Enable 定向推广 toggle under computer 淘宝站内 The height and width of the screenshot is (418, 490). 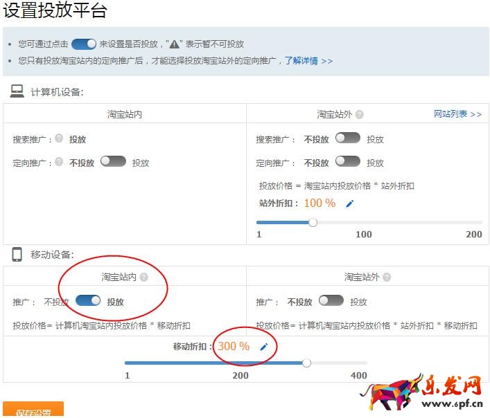tap(113, 162)
